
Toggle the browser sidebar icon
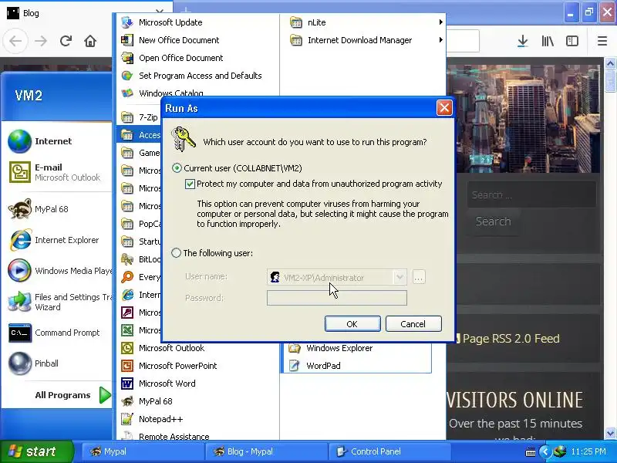(572, 41)
